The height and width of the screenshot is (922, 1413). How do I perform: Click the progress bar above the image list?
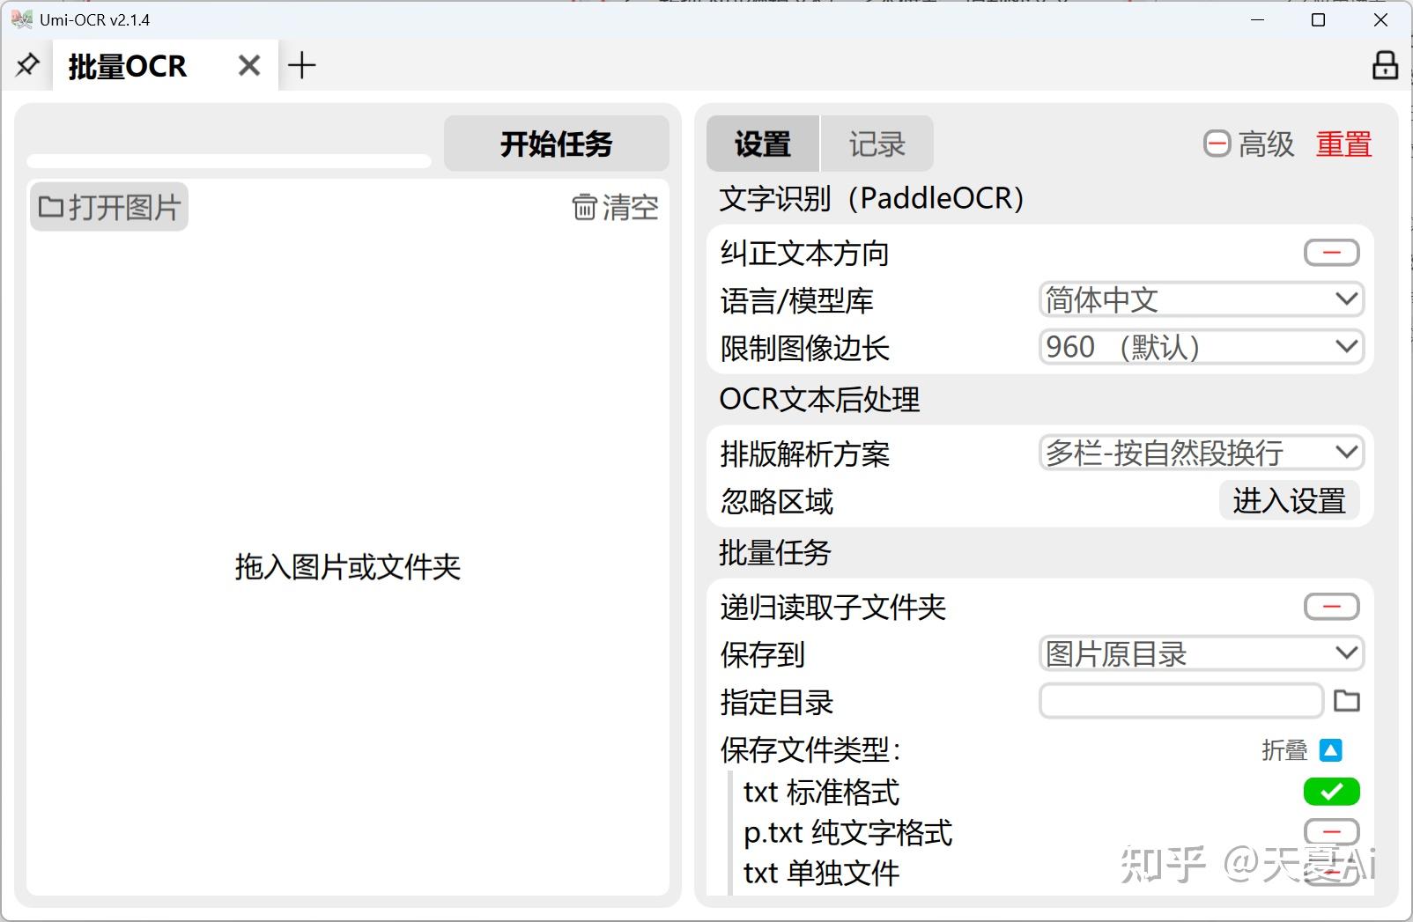[x=228, y=161]
